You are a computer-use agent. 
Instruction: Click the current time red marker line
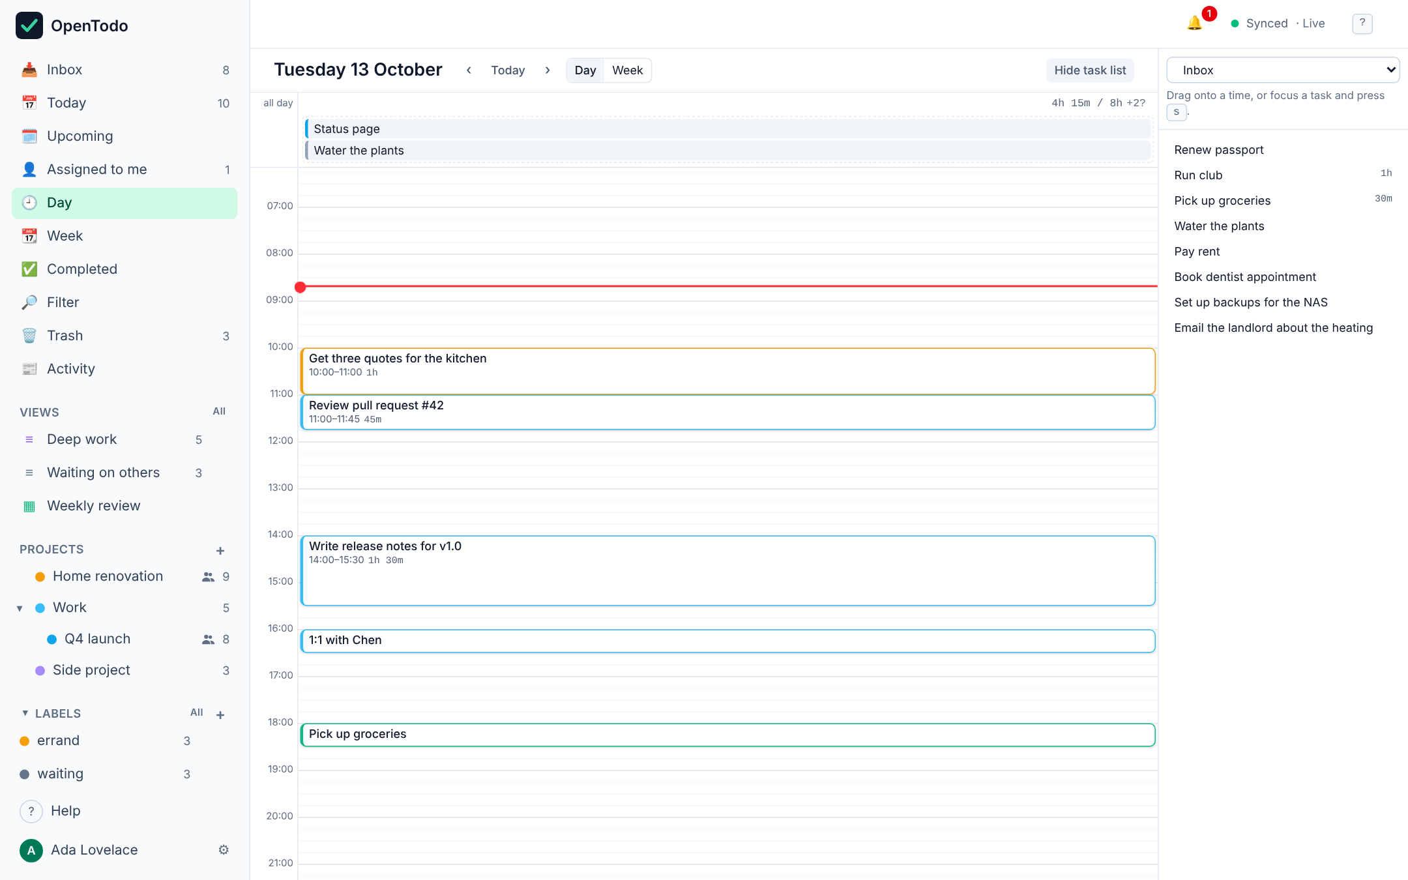pyautogui.click(x=727, y=286)
